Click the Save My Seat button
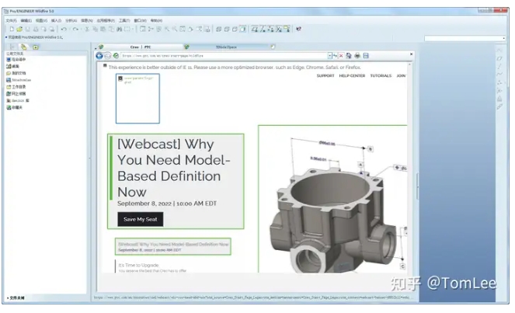Image resolution: width=515 pixels, height=313 pixels. (x=141, y=219)
